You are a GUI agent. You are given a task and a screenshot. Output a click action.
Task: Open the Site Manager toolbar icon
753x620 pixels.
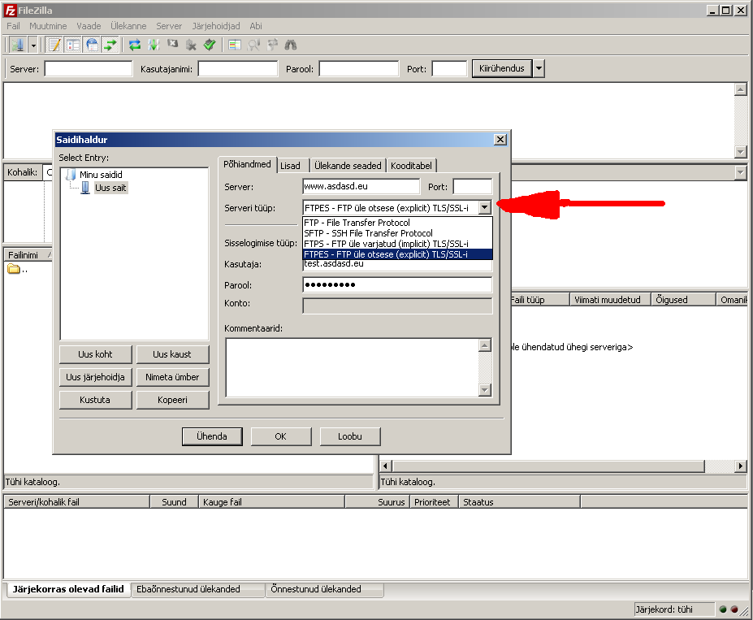pyautogui.click(x=18, y=46)
